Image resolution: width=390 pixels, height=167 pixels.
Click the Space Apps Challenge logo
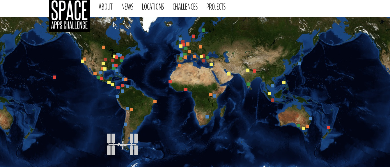[x=70, y=16]
